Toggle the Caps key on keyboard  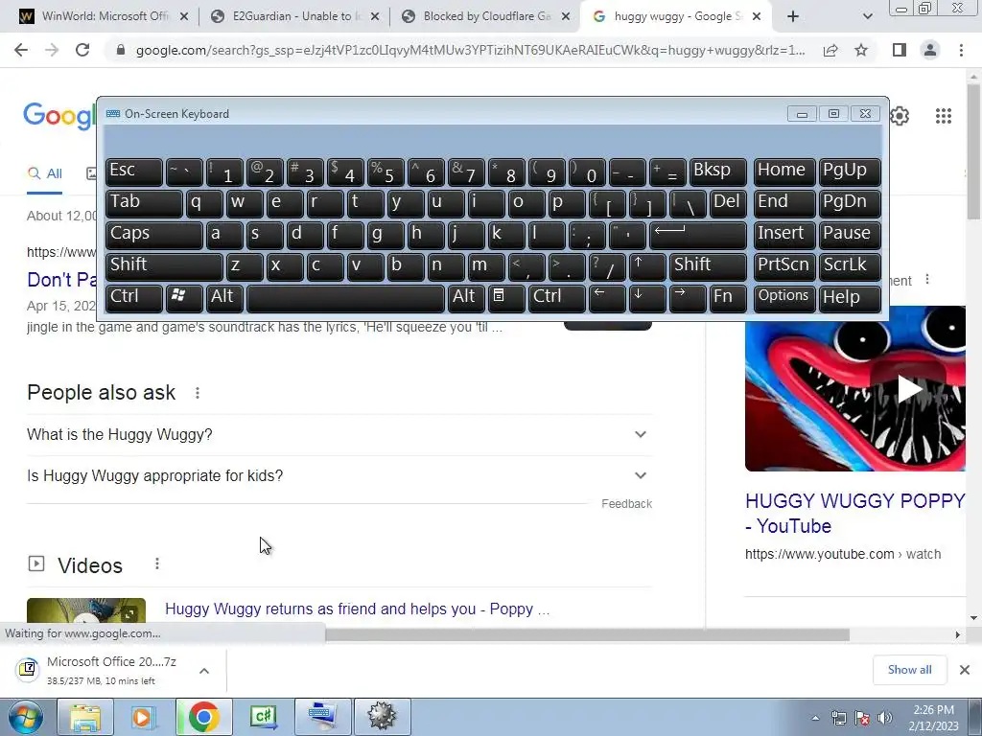tap(153, 235)
